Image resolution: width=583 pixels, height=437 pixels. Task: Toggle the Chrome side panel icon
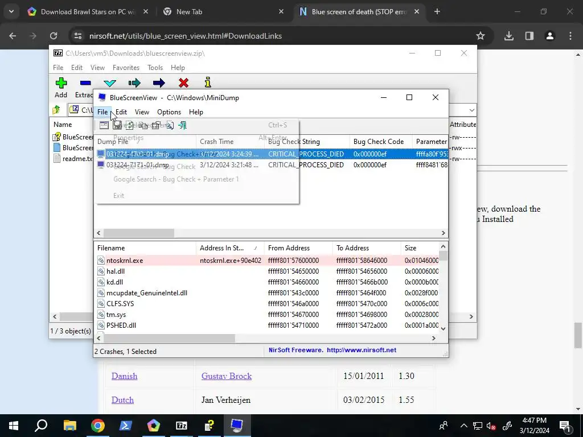click(529, 36)
